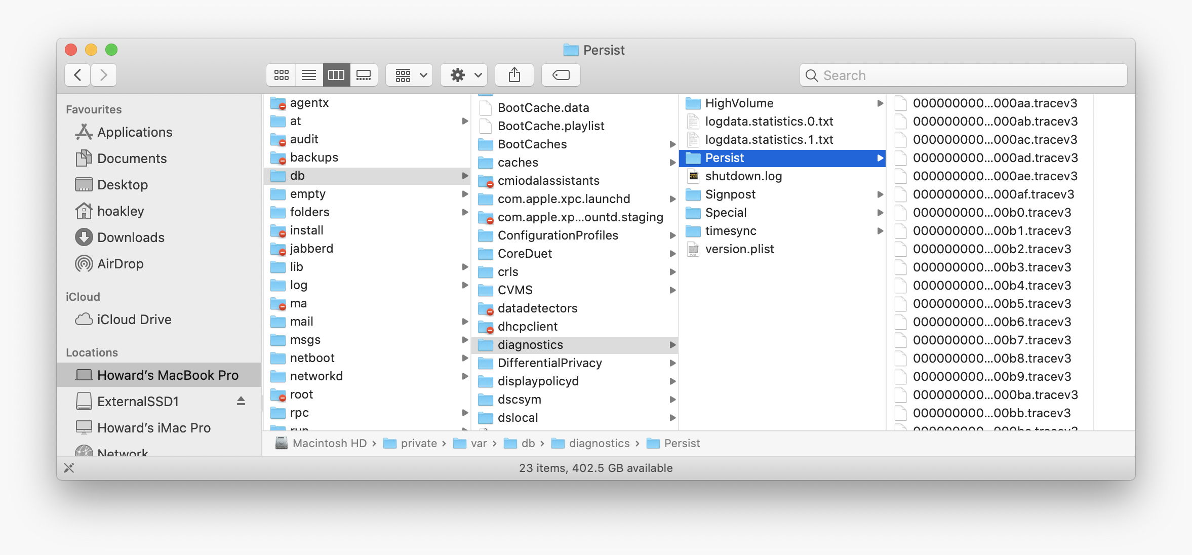
Task: Click the Edit Tags toolbar button
Action: [x=561, y=75]
